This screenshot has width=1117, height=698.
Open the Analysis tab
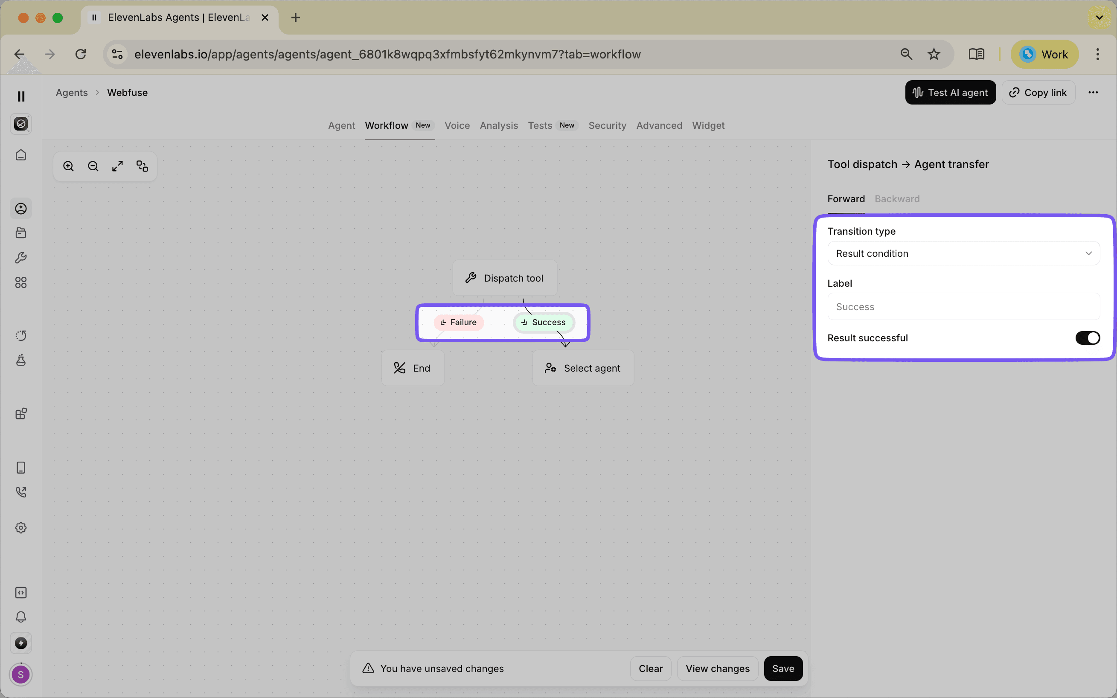coord(498,125)
